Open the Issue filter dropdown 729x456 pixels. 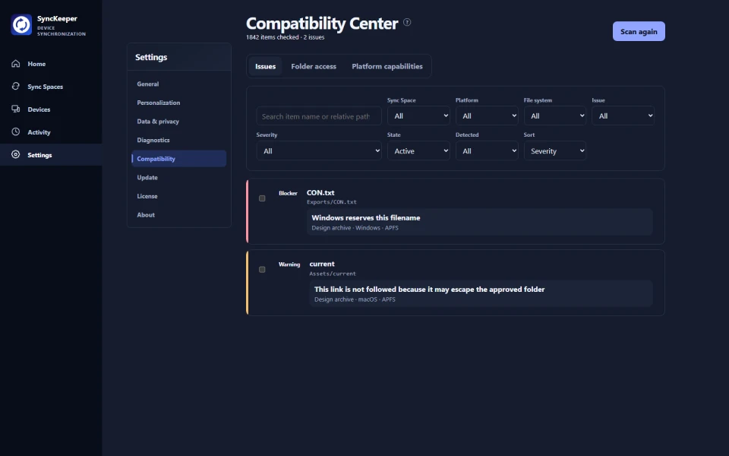click(623, 116)
